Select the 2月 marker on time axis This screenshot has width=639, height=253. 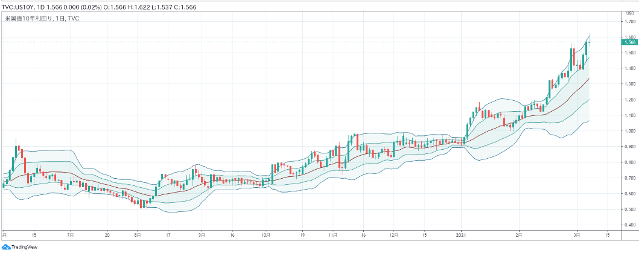pyautogui.click(x=519, y=234)
